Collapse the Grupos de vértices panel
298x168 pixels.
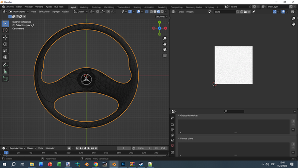point(179,116)
